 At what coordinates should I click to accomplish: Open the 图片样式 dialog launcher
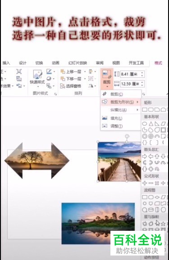55,94
